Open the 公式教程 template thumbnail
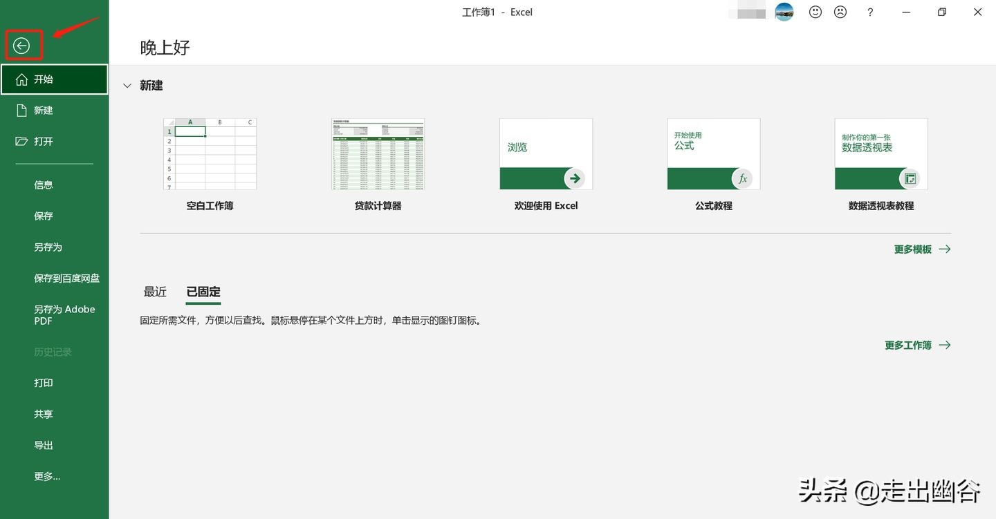996x519 pixels. [713, 154]
